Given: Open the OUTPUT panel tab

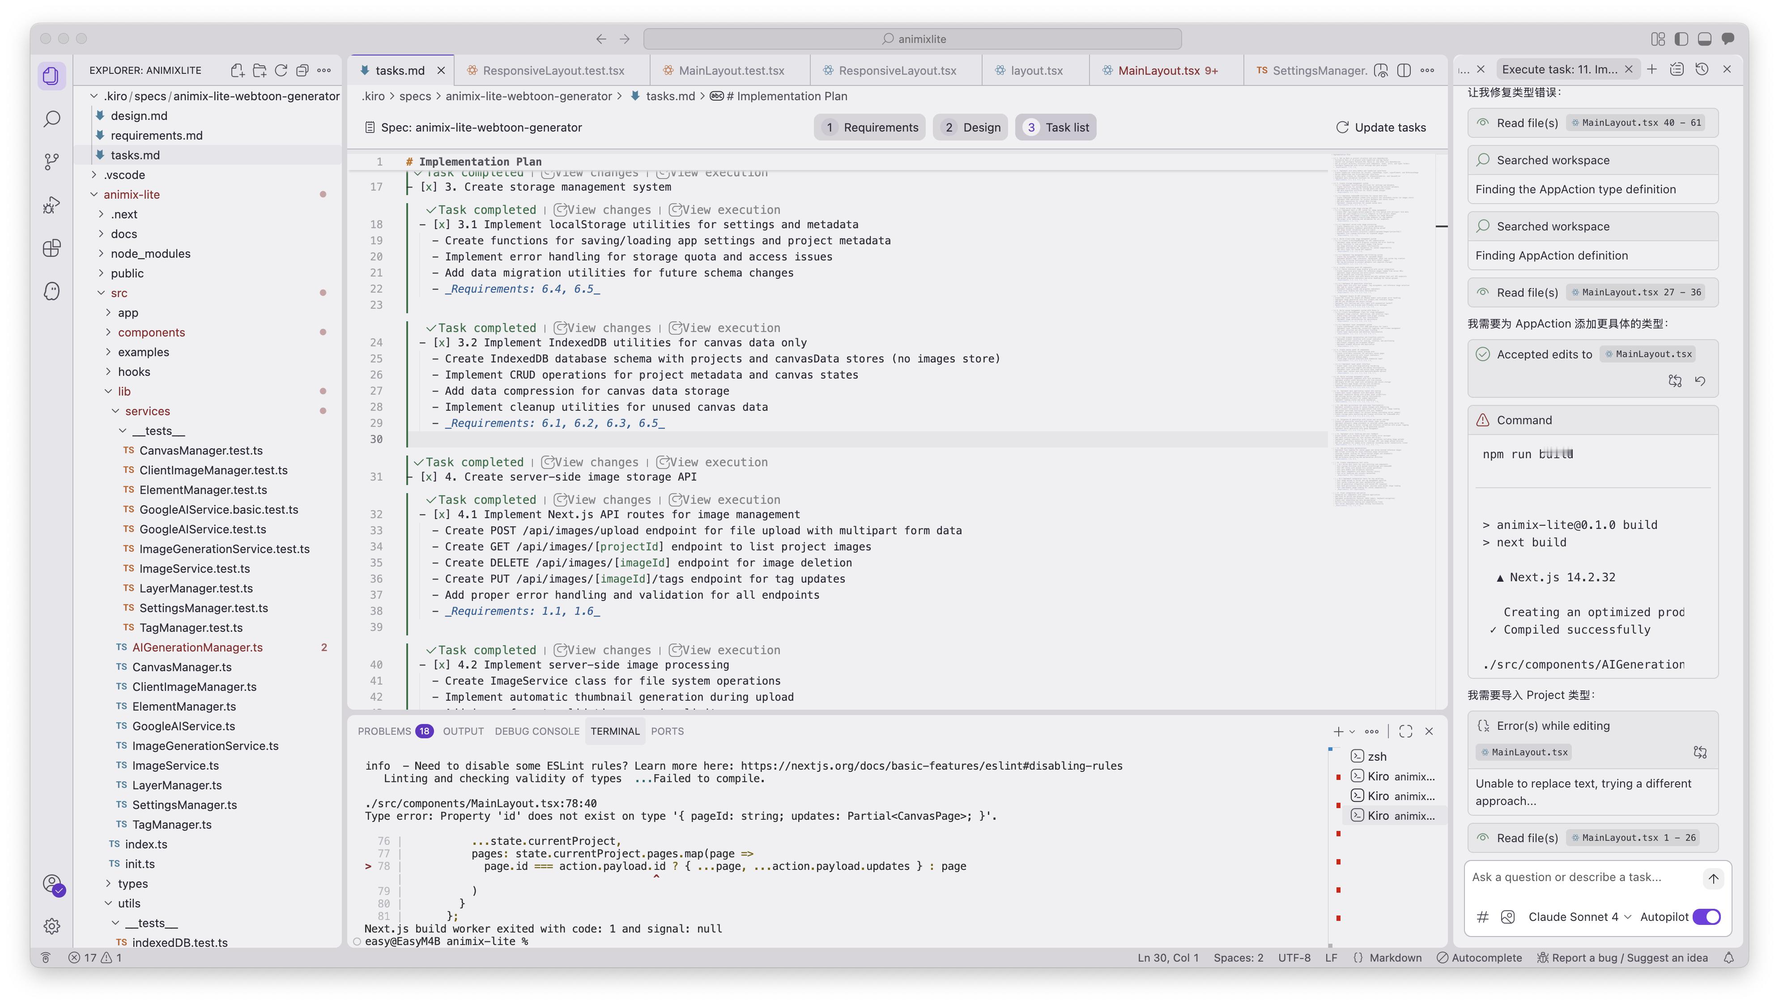Looking at the screenshot, I should 464,732.
